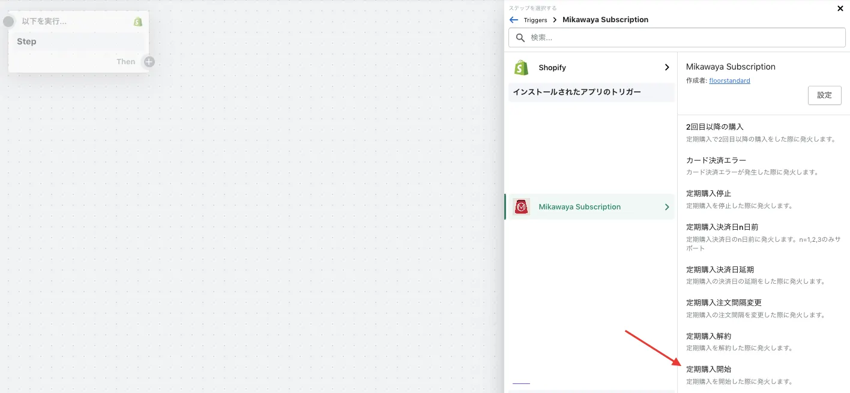Click the Shopify bag icon on the Step card
The image size is (850, 393).
[x=138, y=22]
